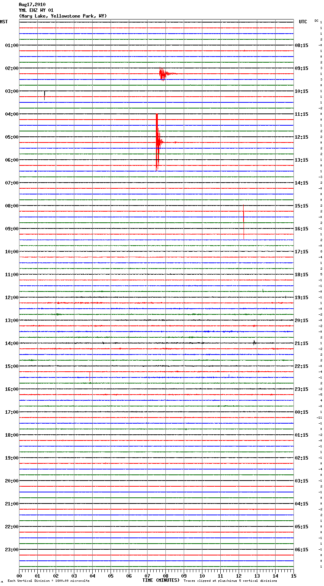The width and height of the screenshot is (324, 586).
Task: Click minute tick label 07 on bottom axis
Action: [x=147, y=576]
